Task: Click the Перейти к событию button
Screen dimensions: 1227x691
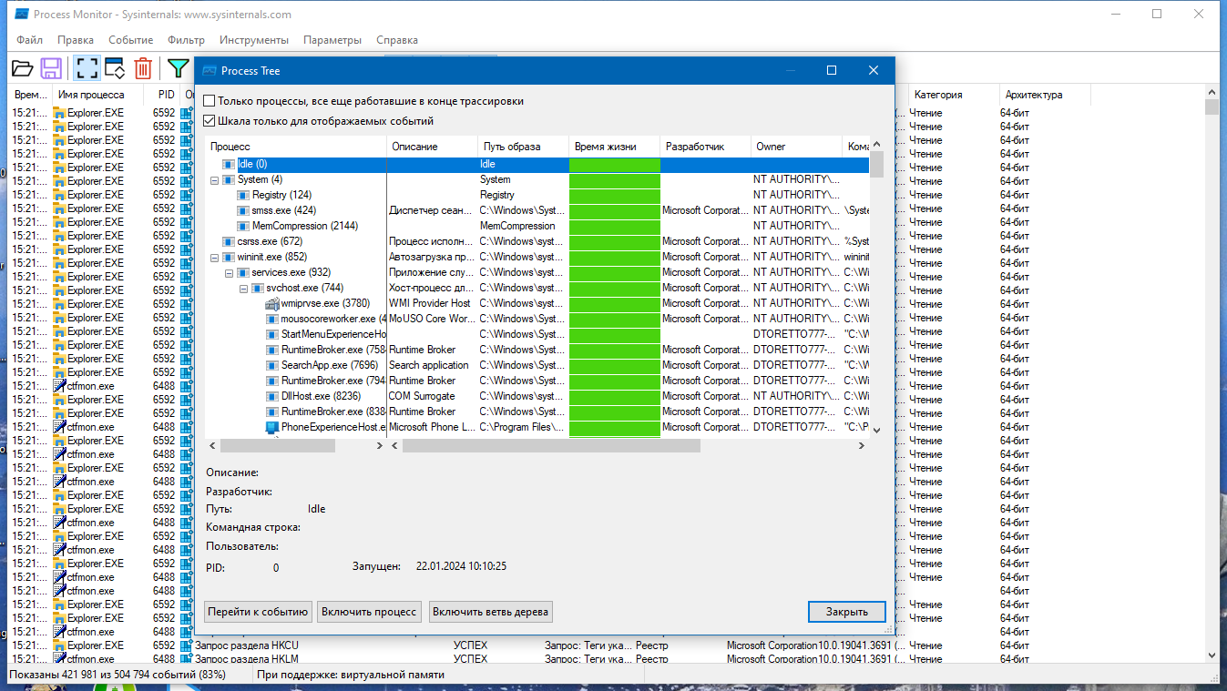Action: click(x=259, y=612)
